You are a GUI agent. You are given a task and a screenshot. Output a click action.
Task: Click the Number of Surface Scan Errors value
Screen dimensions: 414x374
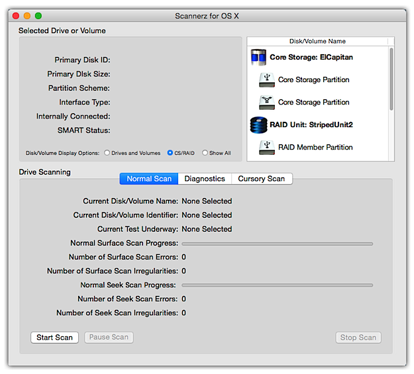click(x=183, y=257)
